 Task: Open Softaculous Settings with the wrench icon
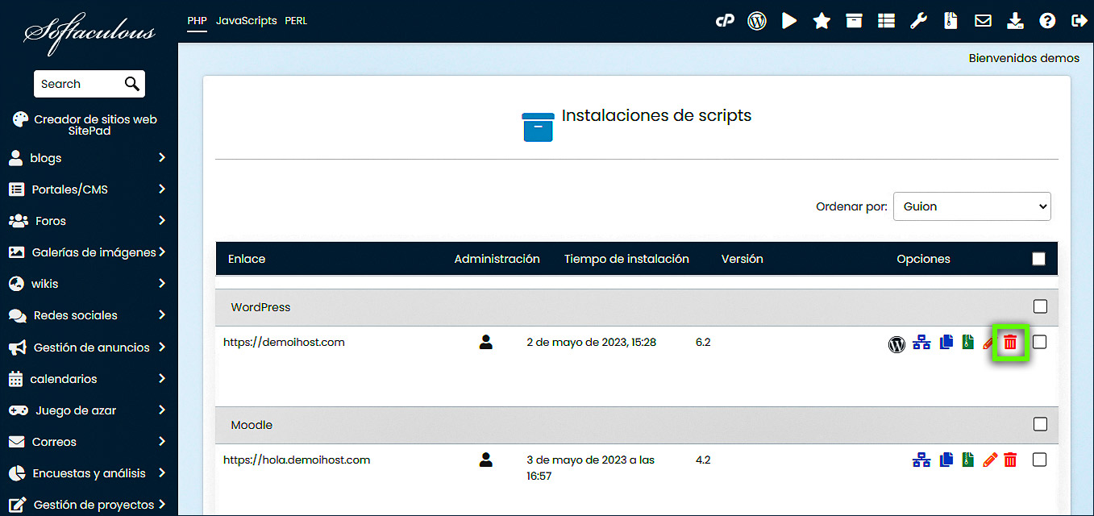(x=918, y=20)
